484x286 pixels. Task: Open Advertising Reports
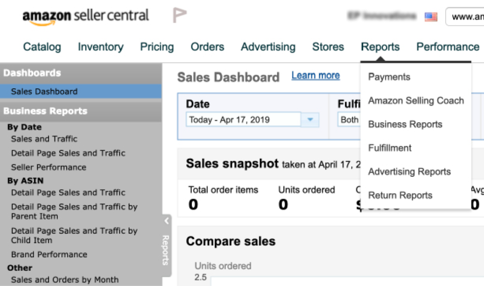[409, 171]
